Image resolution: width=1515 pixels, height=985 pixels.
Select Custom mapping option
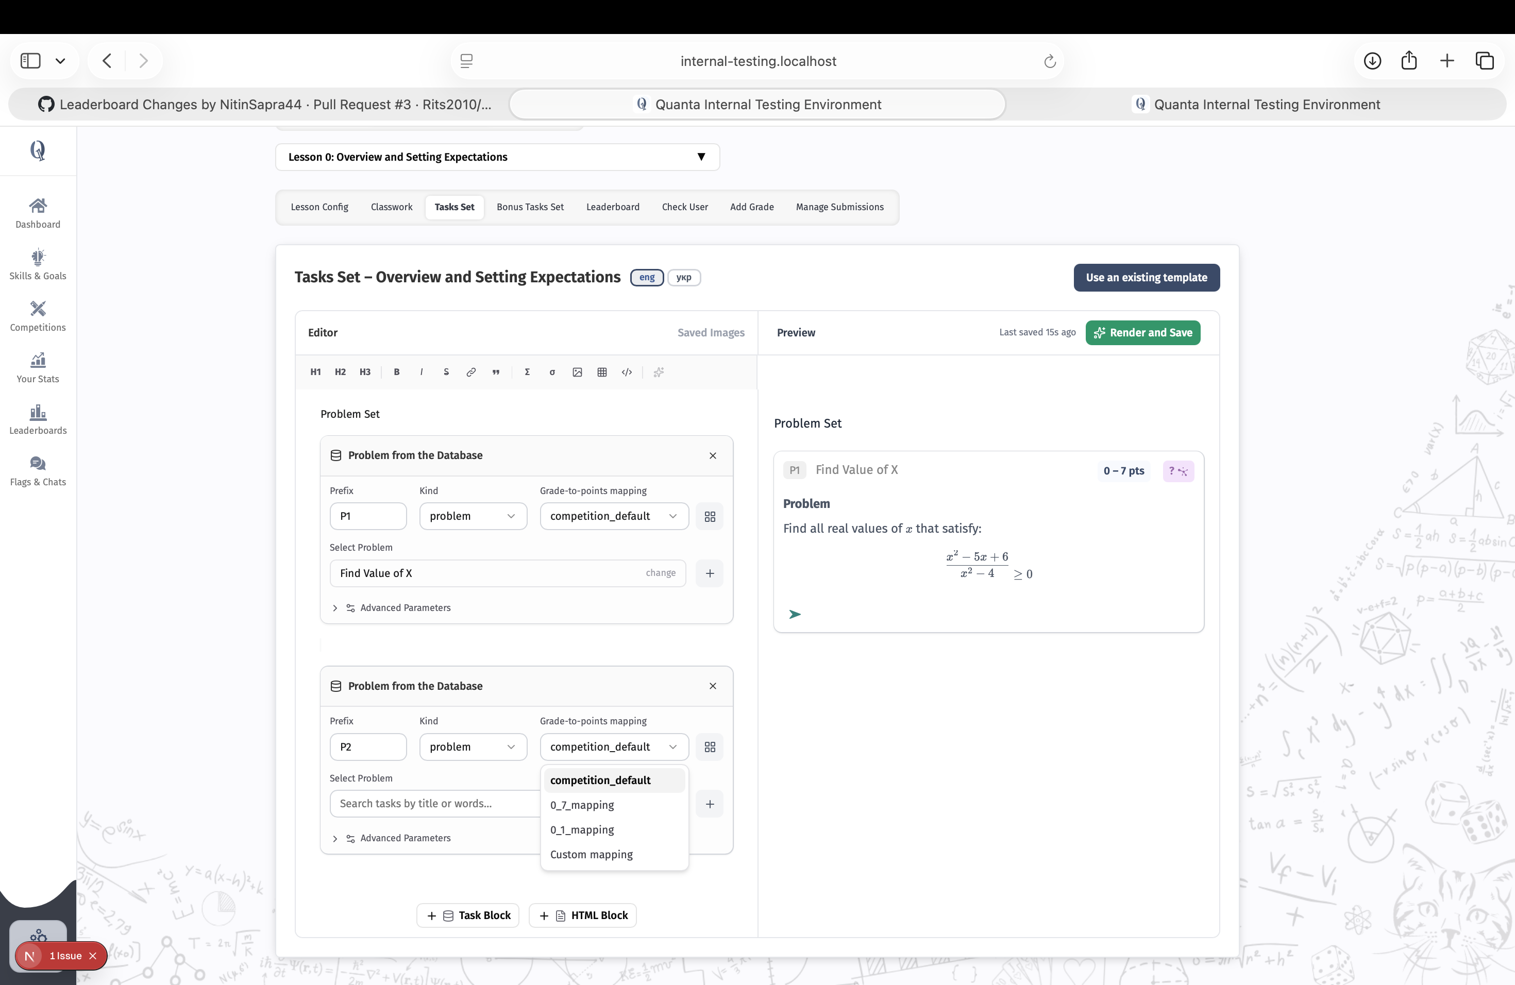[614, 855]
